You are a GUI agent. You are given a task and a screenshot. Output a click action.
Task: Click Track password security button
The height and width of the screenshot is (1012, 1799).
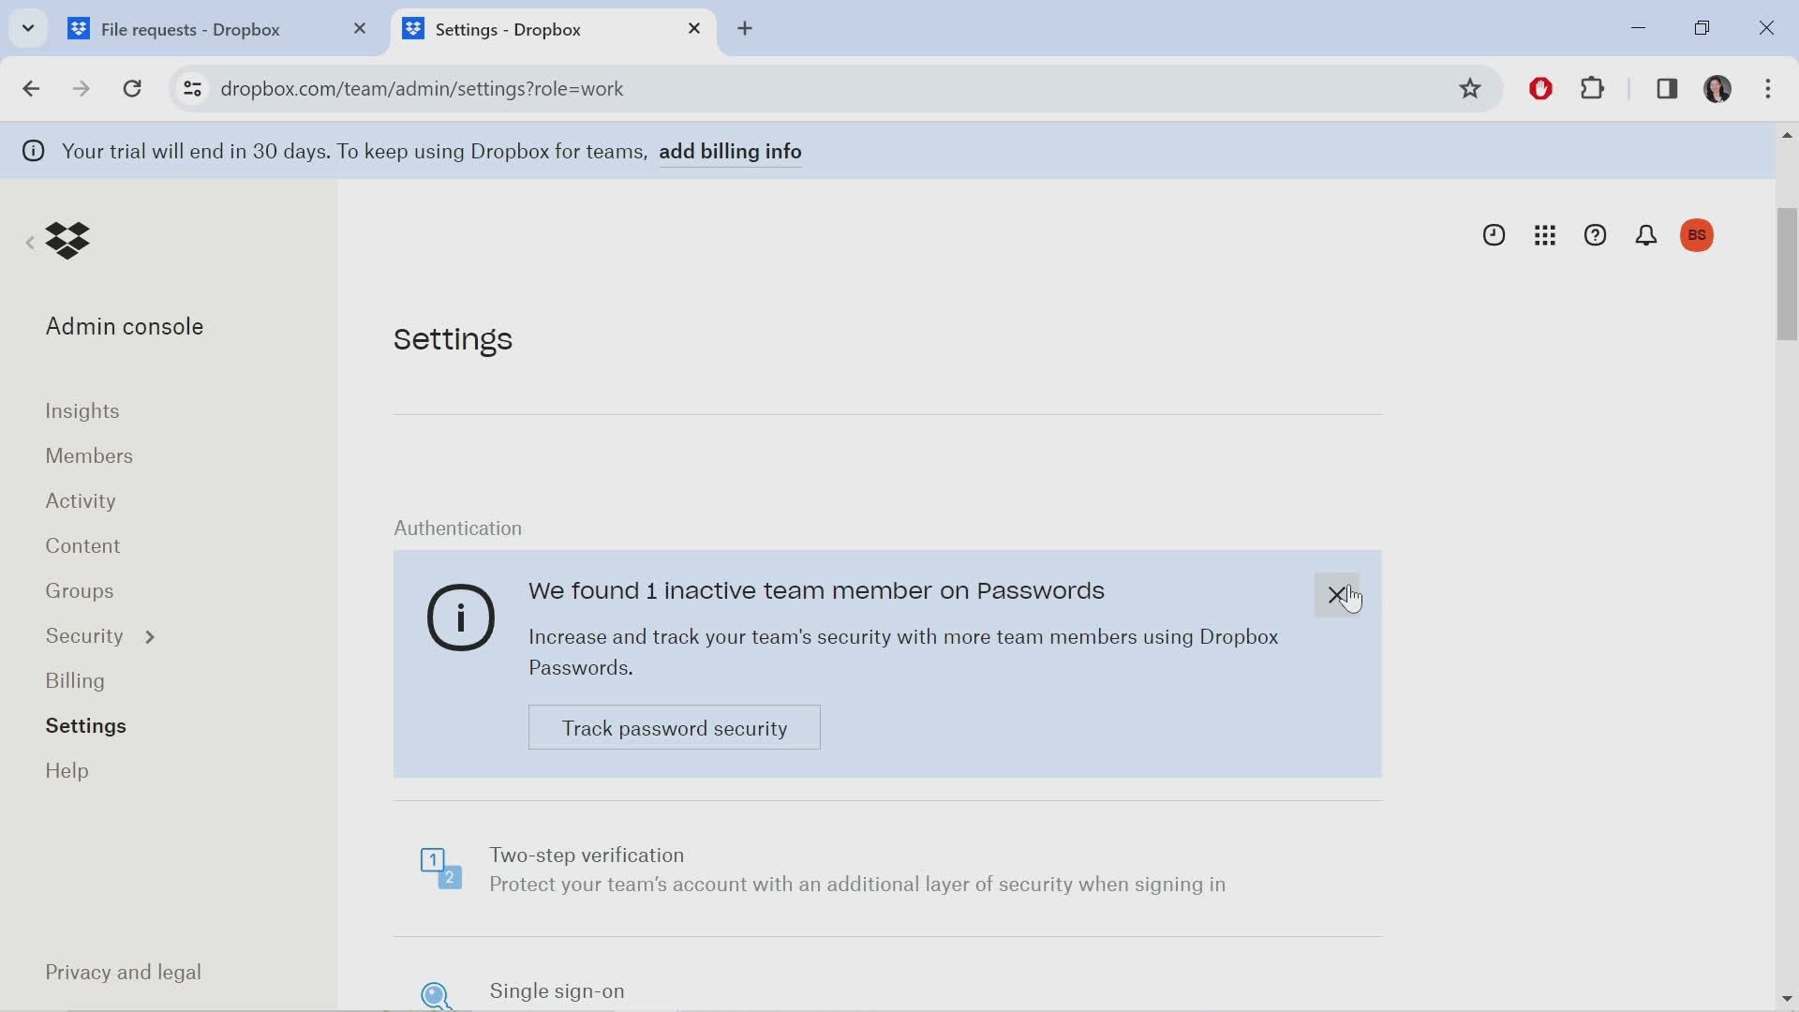[675, 728]
